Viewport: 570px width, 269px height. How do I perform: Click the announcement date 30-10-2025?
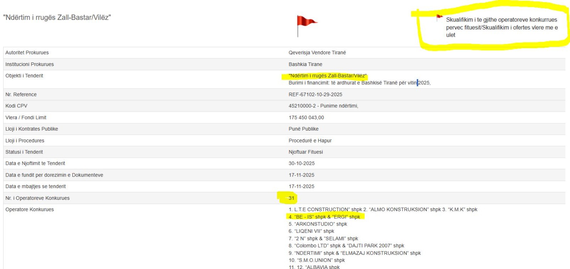coord(301,163)
